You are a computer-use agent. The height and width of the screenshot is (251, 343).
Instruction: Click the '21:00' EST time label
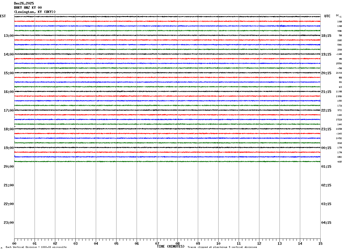coord(9,185)
